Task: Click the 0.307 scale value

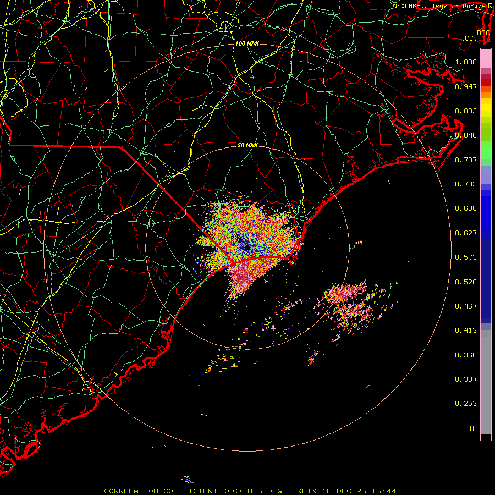Action: pos(466,380)
